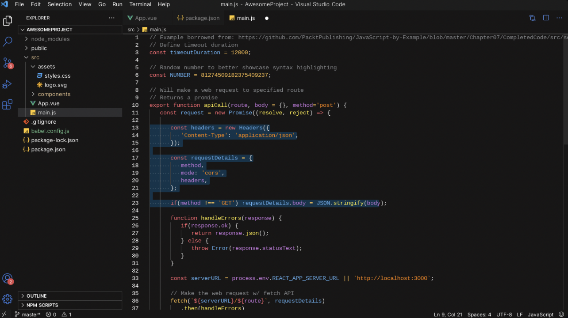568x318 pixels.
Task: Open the errors count in the status bar
Action: pos(51,314)
